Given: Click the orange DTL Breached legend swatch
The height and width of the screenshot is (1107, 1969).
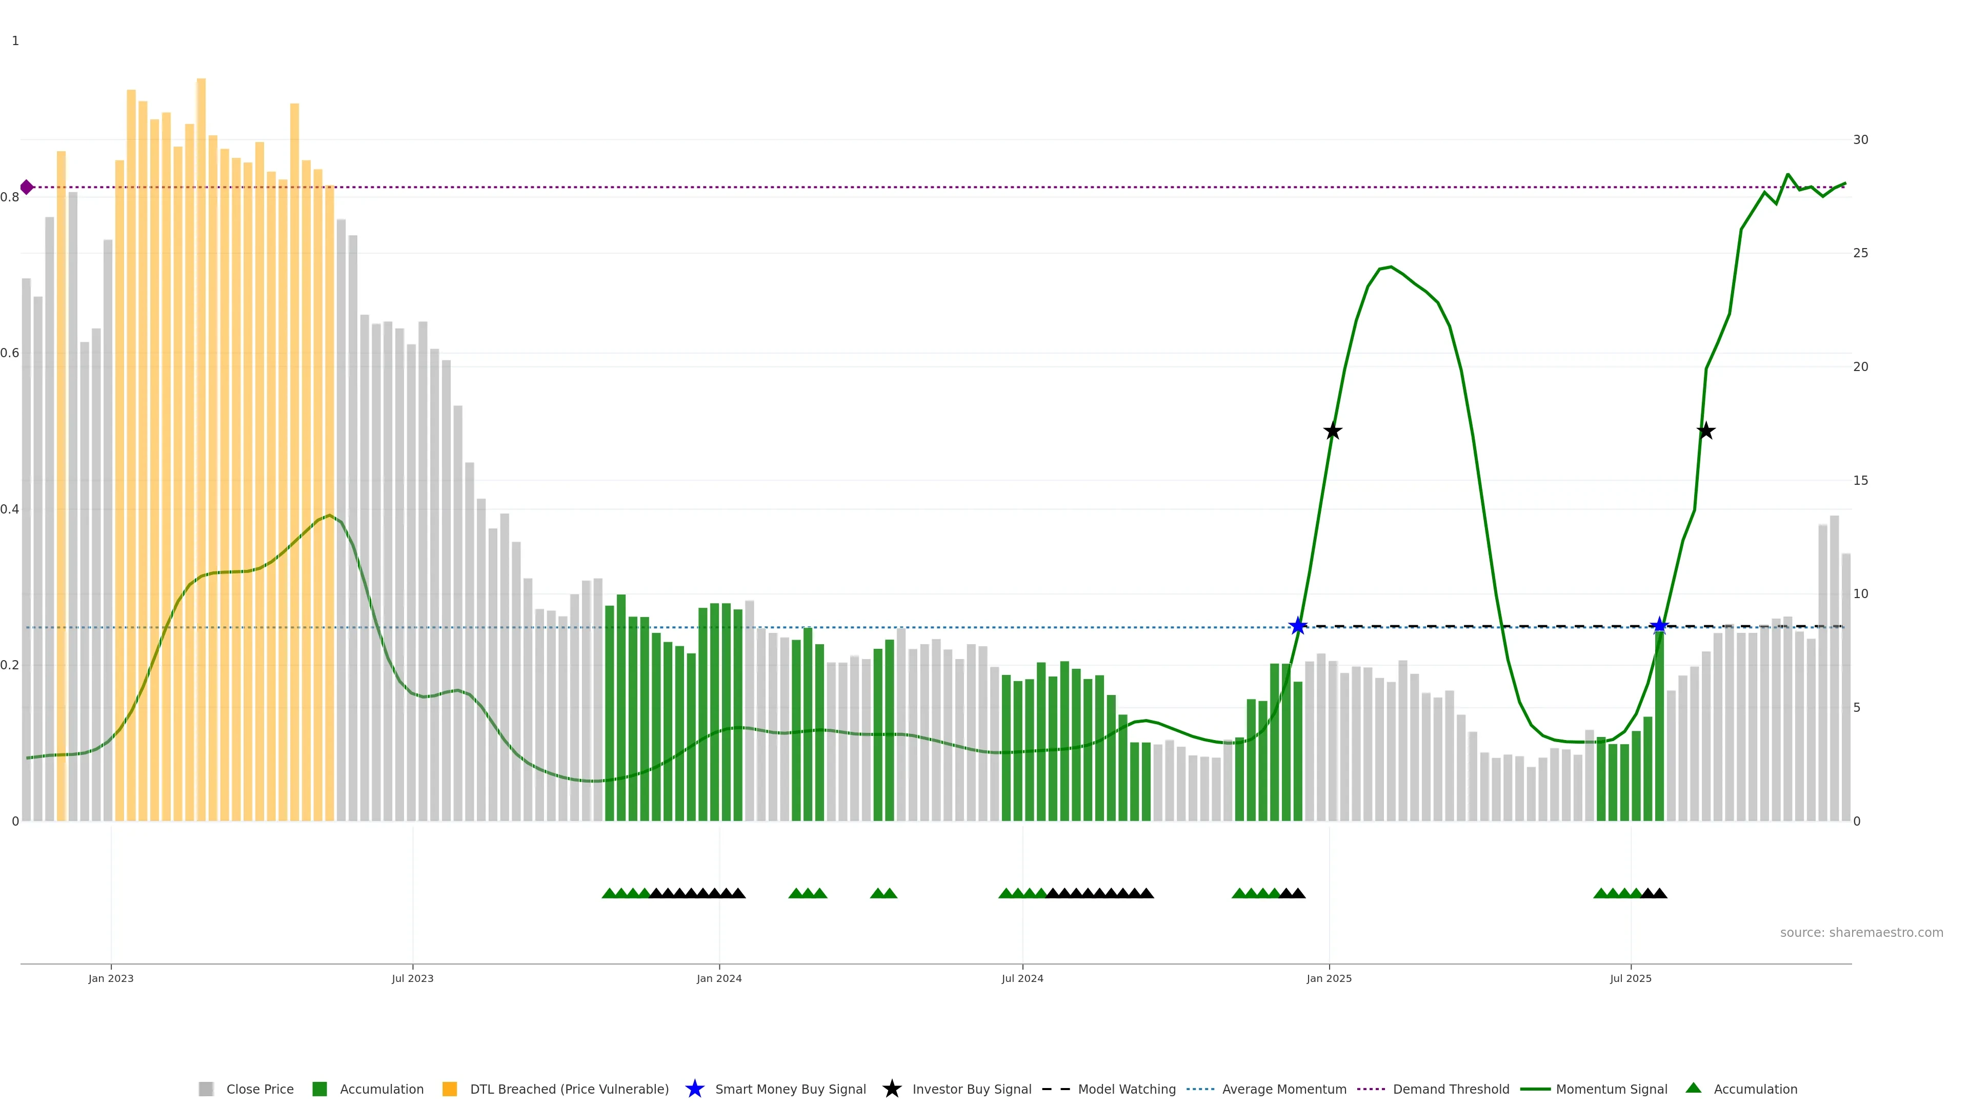Looking at the screenshot, I should coord(450,1089).
